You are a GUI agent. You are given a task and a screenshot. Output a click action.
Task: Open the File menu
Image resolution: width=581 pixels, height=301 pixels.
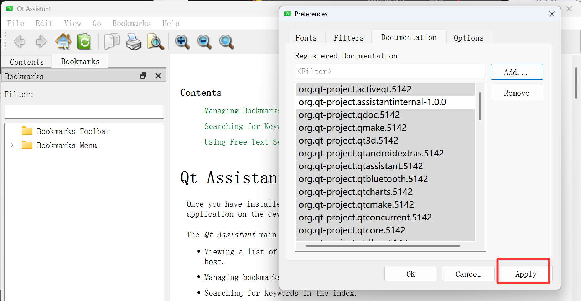tap(16, 23)
